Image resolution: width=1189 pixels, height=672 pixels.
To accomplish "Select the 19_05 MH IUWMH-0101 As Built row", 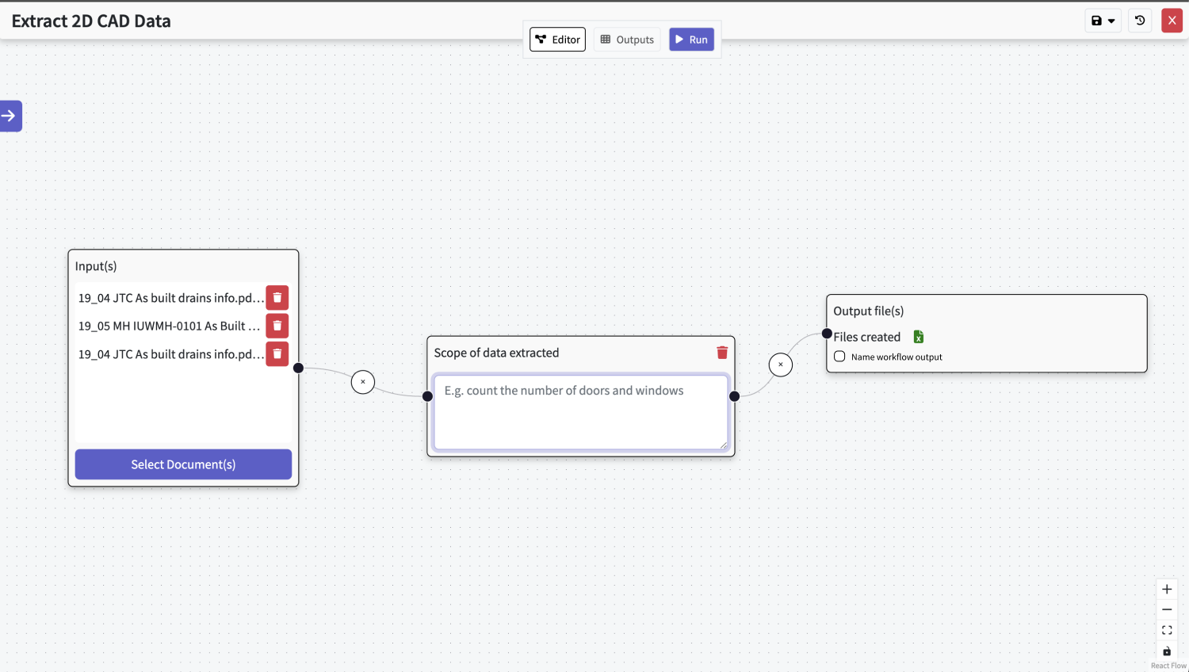I will (x=170, y=326).
